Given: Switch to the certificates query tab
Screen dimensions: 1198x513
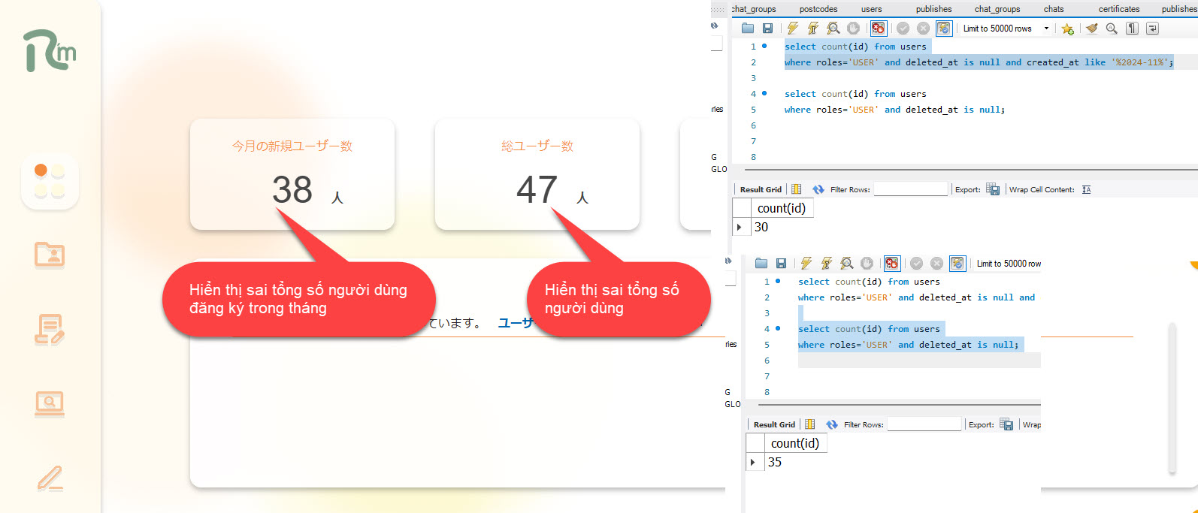Looking at the screenshot, I should 1118,9.
